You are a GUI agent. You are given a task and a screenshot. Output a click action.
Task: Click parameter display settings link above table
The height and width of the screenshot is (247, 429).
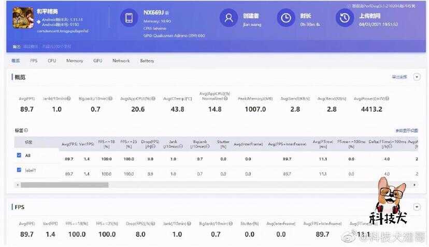(407, 130)
